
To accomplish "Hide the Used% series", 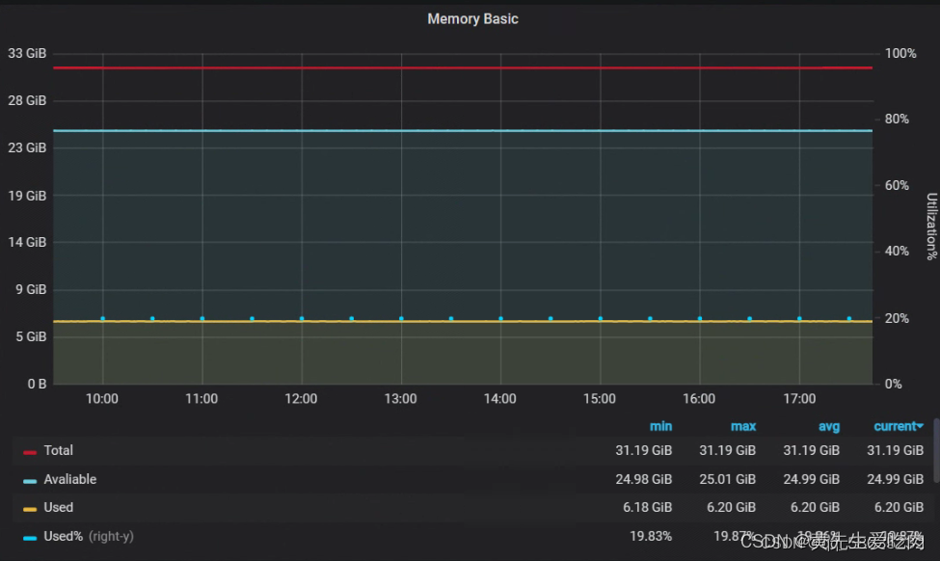I will [61, 536].
